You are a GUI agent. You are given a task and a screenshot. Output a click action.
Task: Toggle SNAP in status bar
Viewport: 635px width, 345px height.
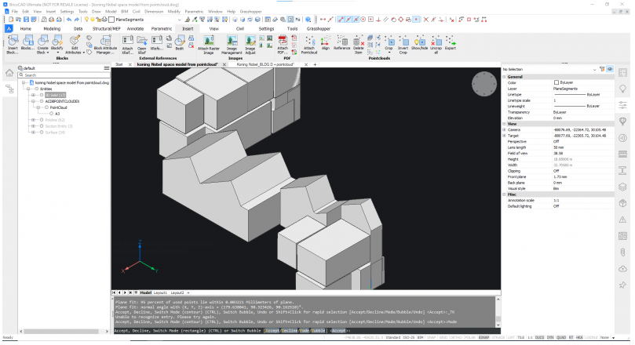431,337
